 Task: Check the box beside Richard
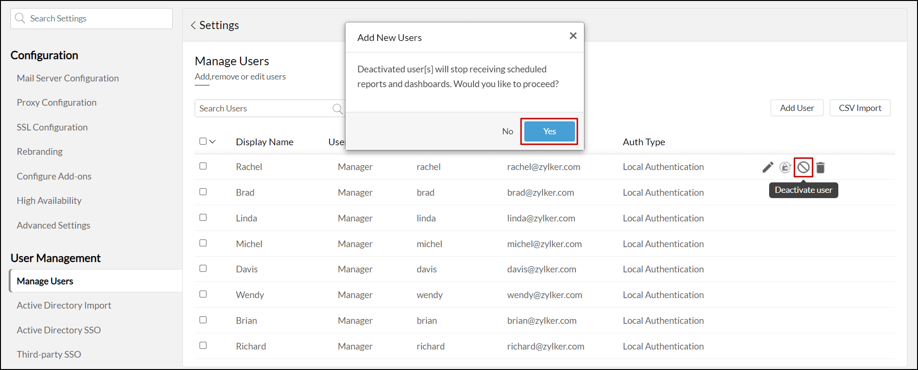point(203,346)
